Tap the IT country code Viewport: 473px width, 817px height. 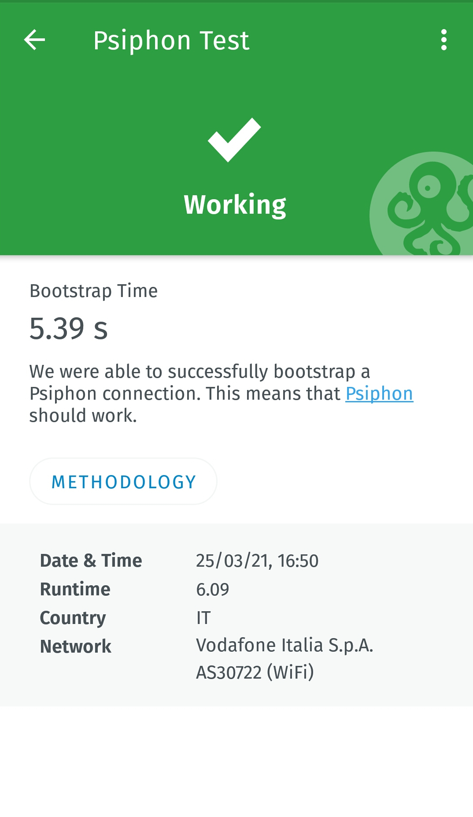tap(203, 618)
